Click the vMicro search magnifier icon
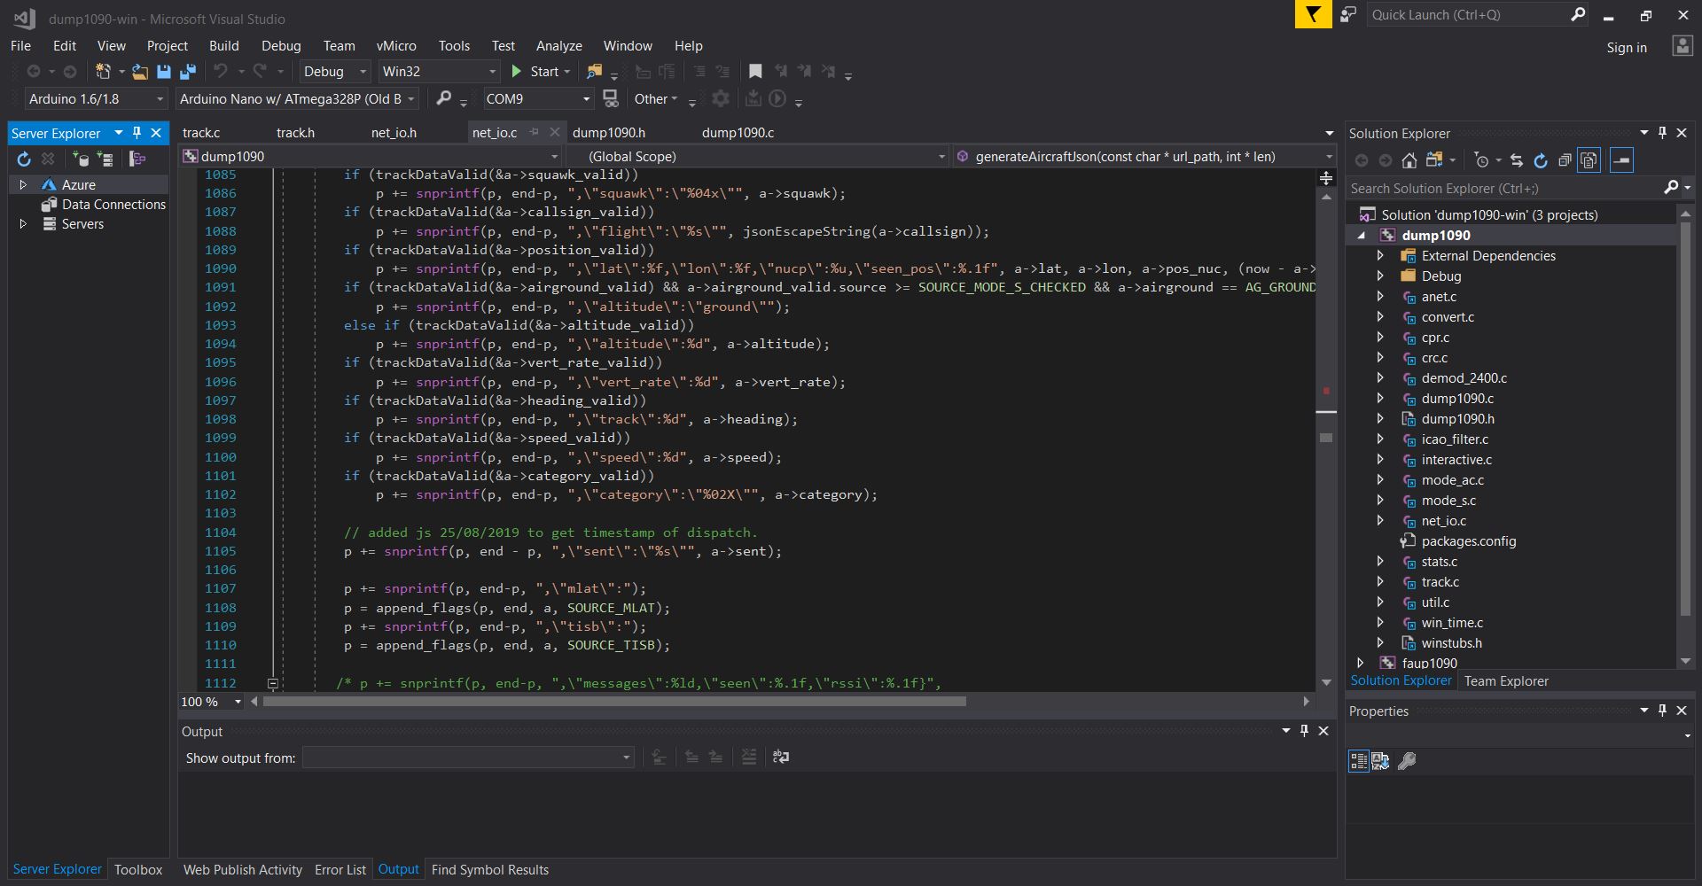 [x=444, y=98]
